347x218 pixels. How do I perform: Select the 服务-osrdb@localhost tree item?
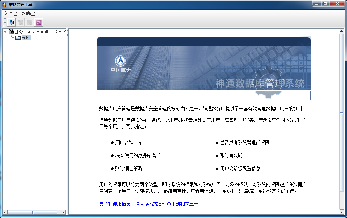click(x=40, y=32)
